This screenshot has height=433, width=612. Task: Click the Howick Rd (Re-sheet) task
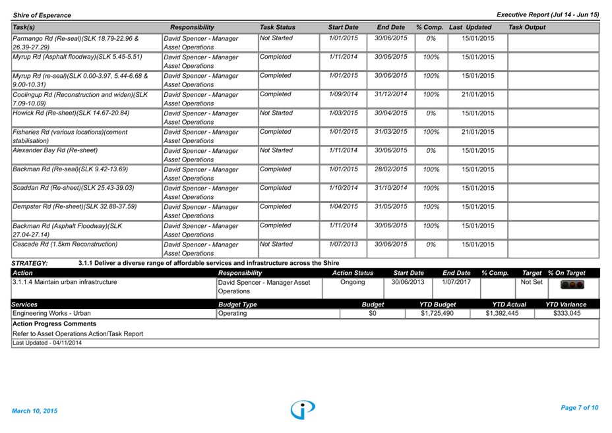(x=71, y=113)
